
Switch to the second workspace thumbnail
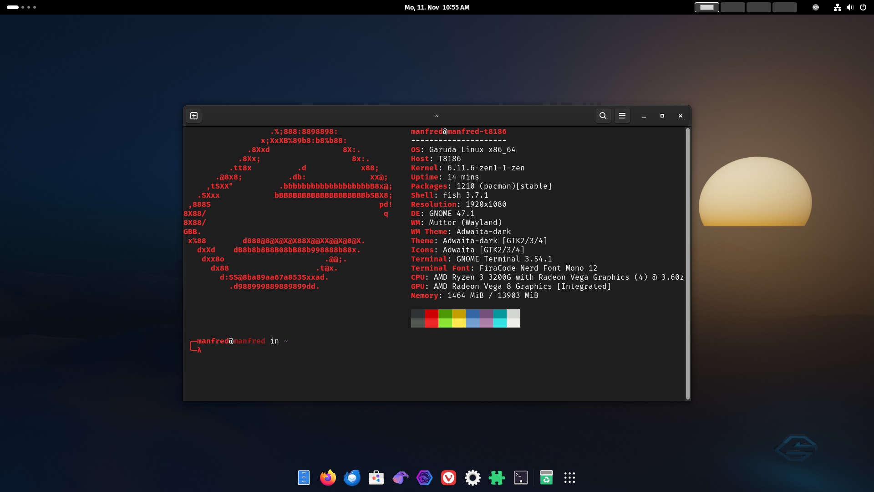[x=732, y=7]
